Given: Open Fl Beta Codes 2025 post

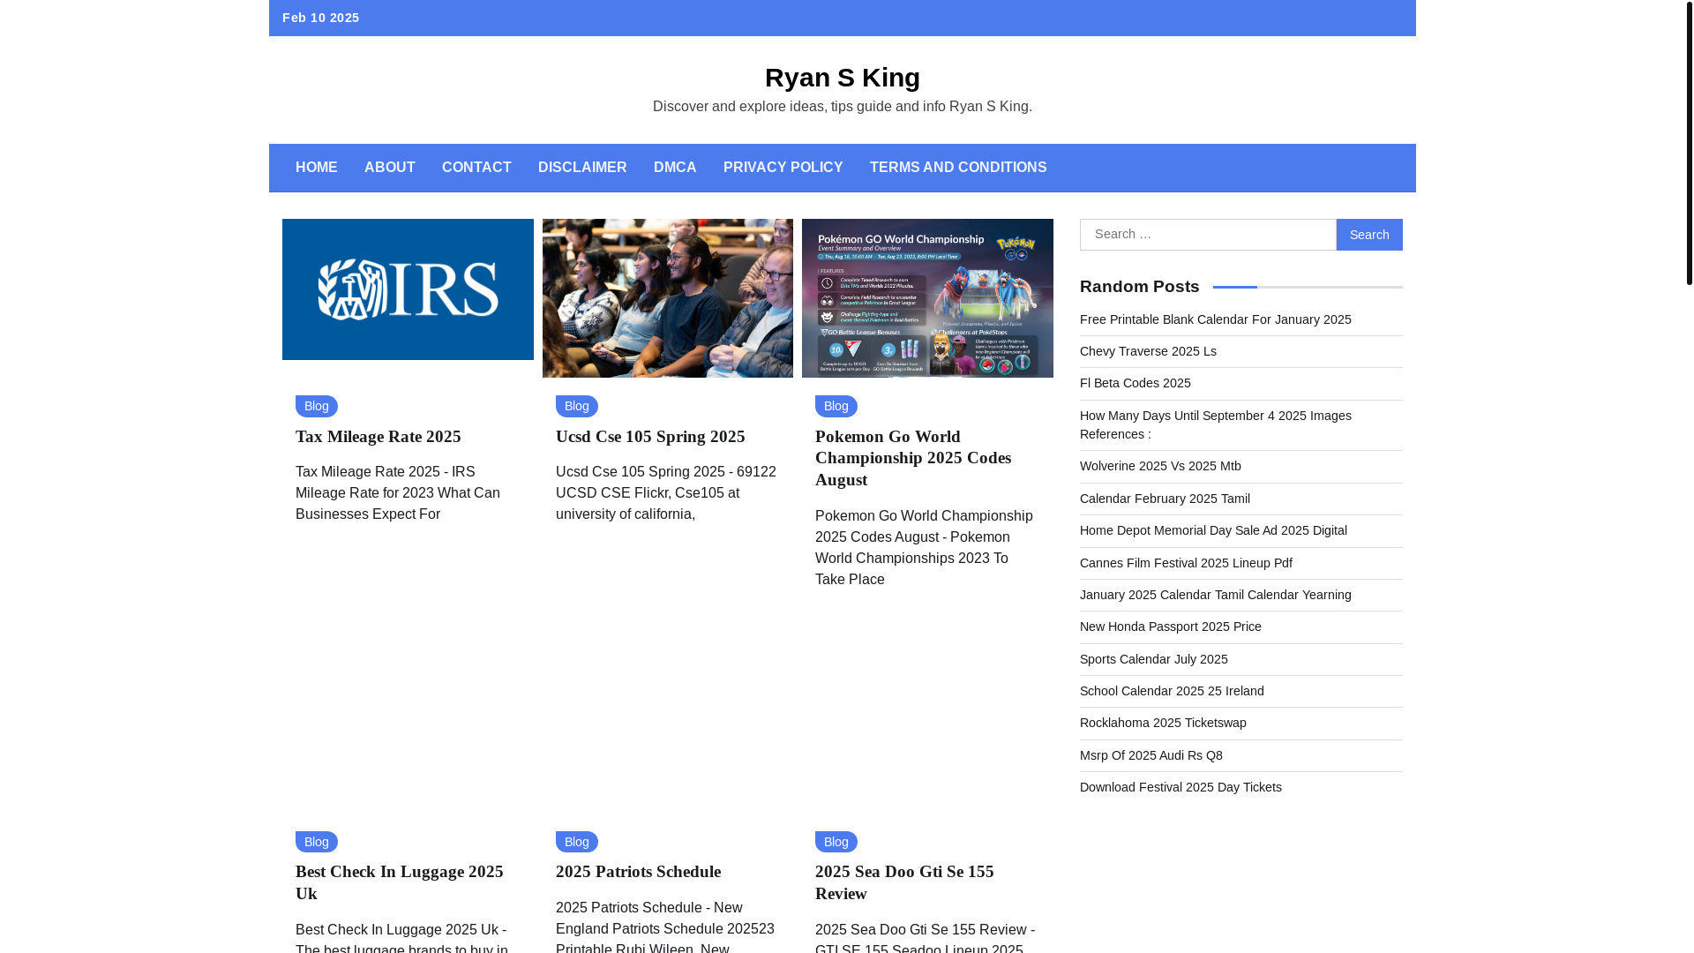Looking at the screenshot, I should [1136, 383].
